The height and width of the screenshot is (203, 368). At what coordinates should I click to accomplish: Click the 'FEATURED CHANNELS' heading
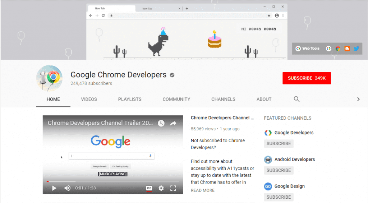pos(287,118)
